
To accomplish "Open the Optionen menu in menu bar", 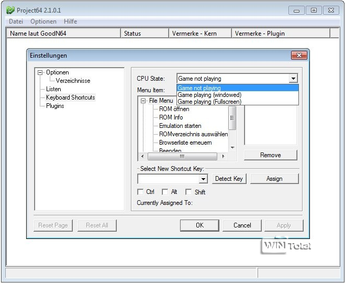I will click(x=43, y=21).
